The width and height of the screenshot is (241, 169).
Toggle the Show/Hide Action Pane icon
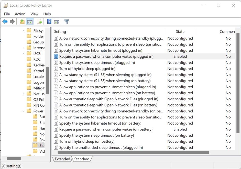pyautogui.click(x=57, y=22)
